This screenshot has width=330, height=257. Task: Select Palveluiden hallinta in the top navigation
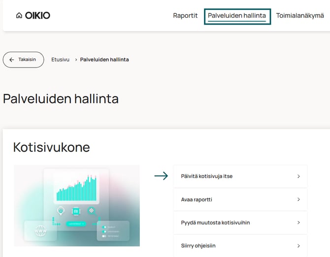tap(237, 16)
